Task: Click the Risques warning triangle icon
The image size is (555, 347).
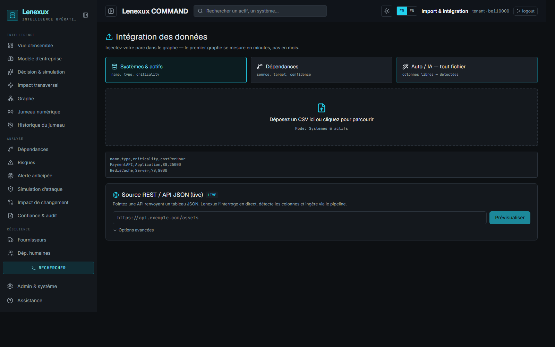Action: tap(10, 162)
